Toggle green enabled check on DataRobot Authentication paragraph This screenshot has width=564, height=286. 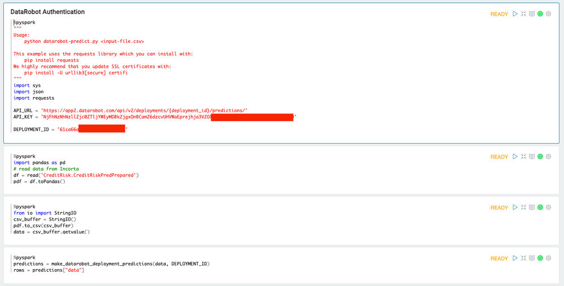pos(540,14)
